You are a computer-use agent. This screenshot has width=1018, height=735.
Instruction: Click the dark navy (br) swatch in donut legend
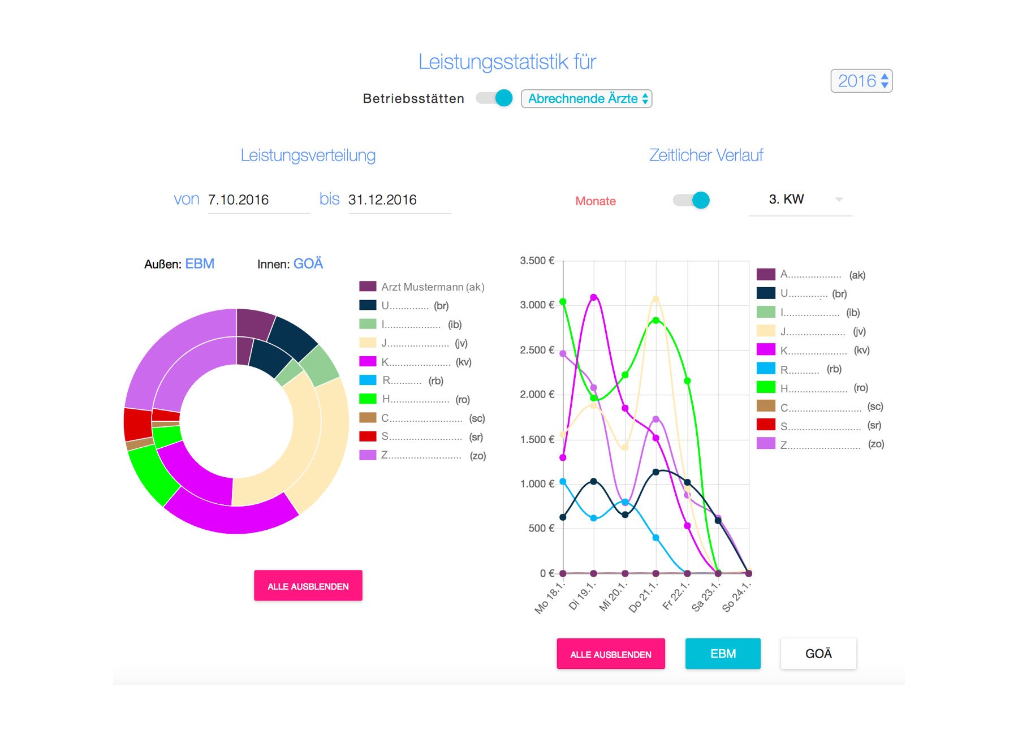[x=368, y=305]
